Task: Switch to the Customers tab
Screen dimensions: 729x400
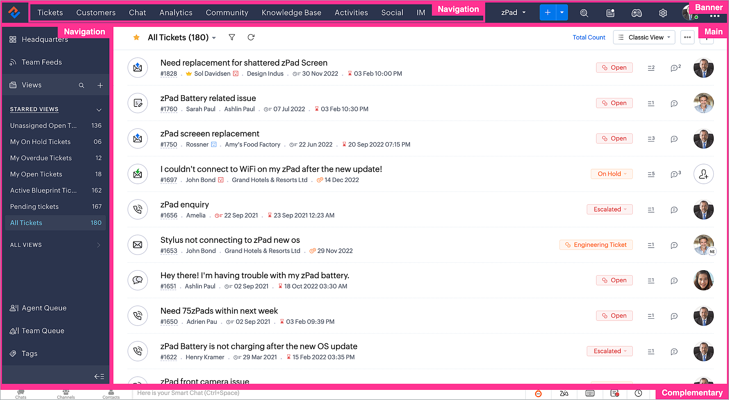Action: (x=96, y=13)
